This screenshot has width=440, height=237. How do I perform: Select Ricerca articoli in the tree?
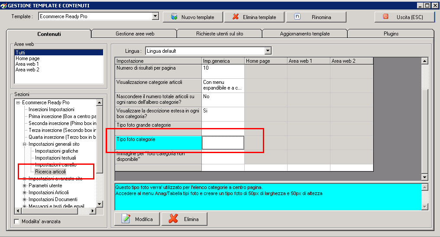(x=50, y=172)
